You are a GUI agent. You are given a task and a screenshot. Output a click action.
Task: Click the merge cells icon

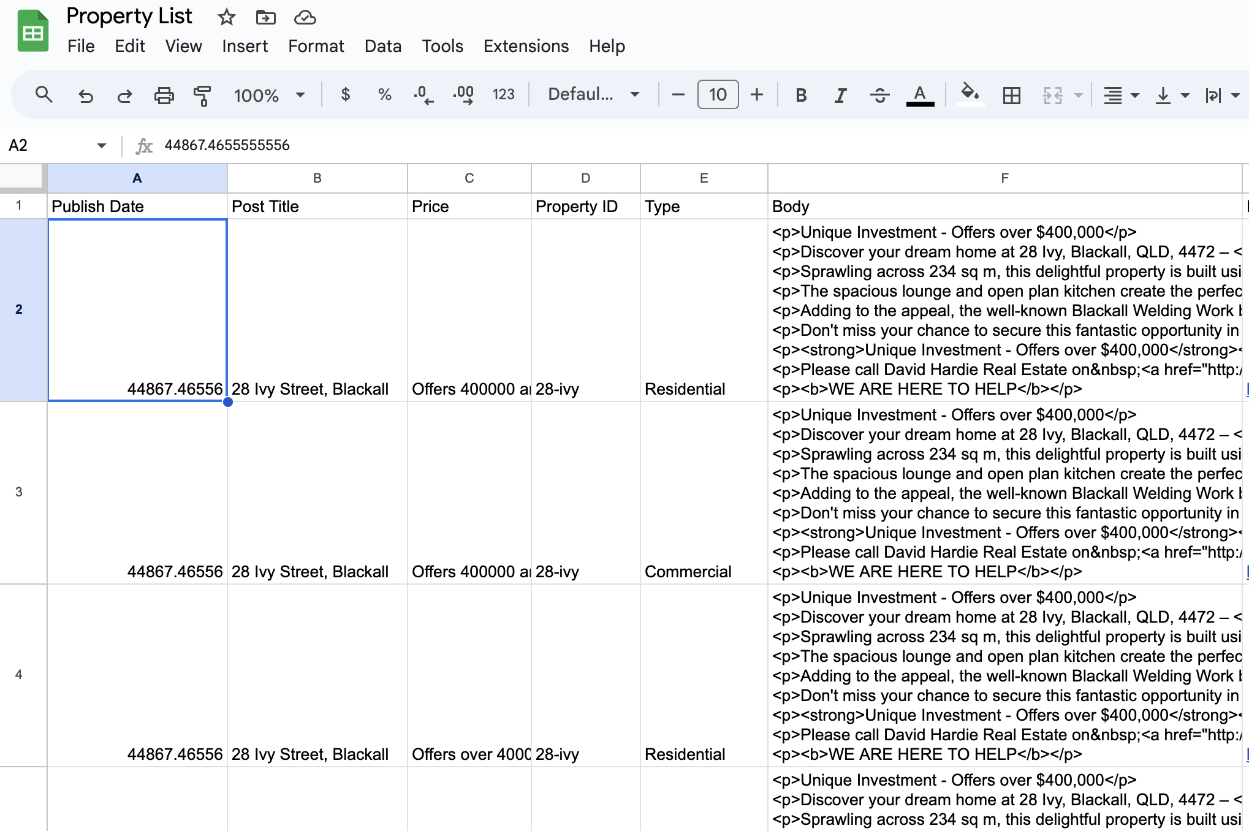tap(1052, 95)
